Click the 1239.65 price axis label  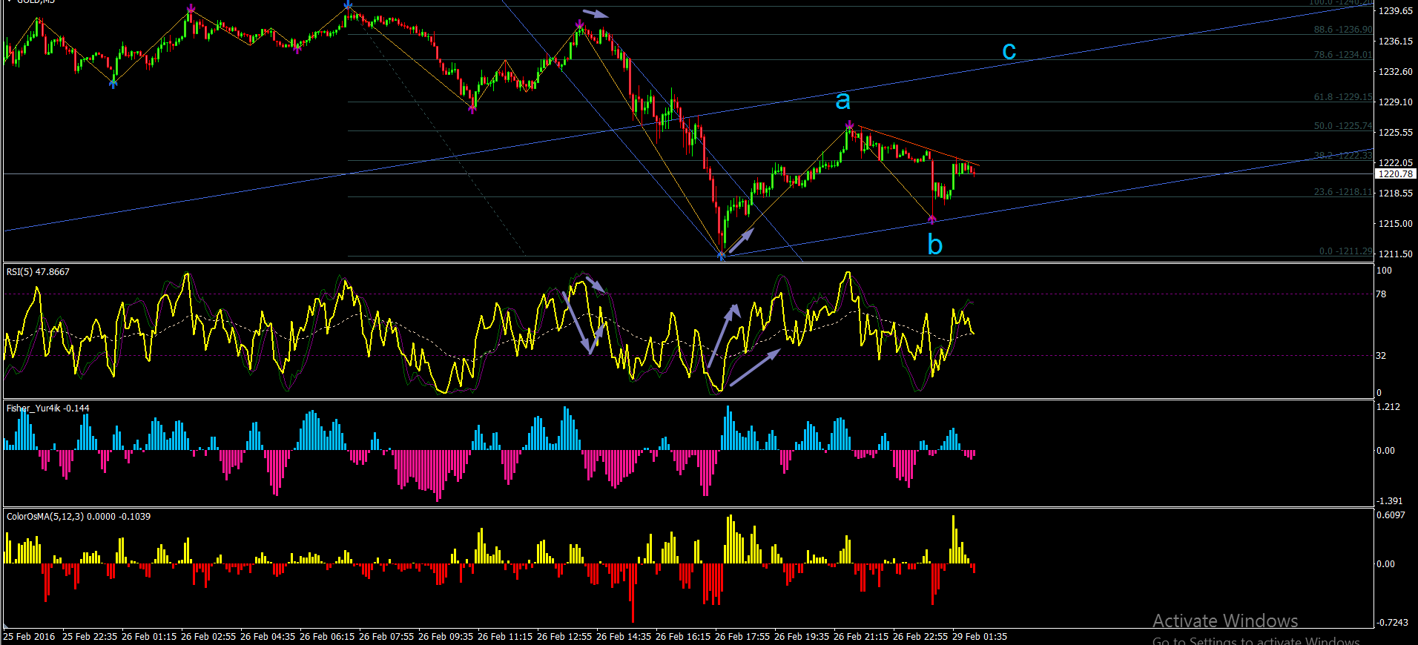click(x=1395, y=11)
